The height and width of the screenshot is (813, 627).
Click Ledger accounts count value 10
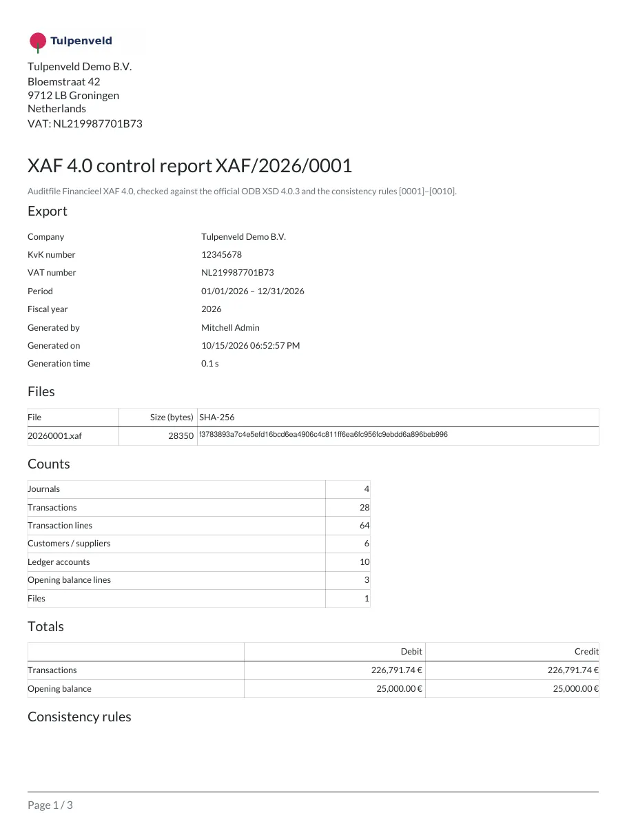364,562
